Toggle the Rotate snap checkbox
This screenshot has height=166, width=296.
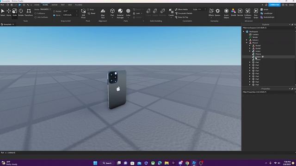tap(54, 11)
